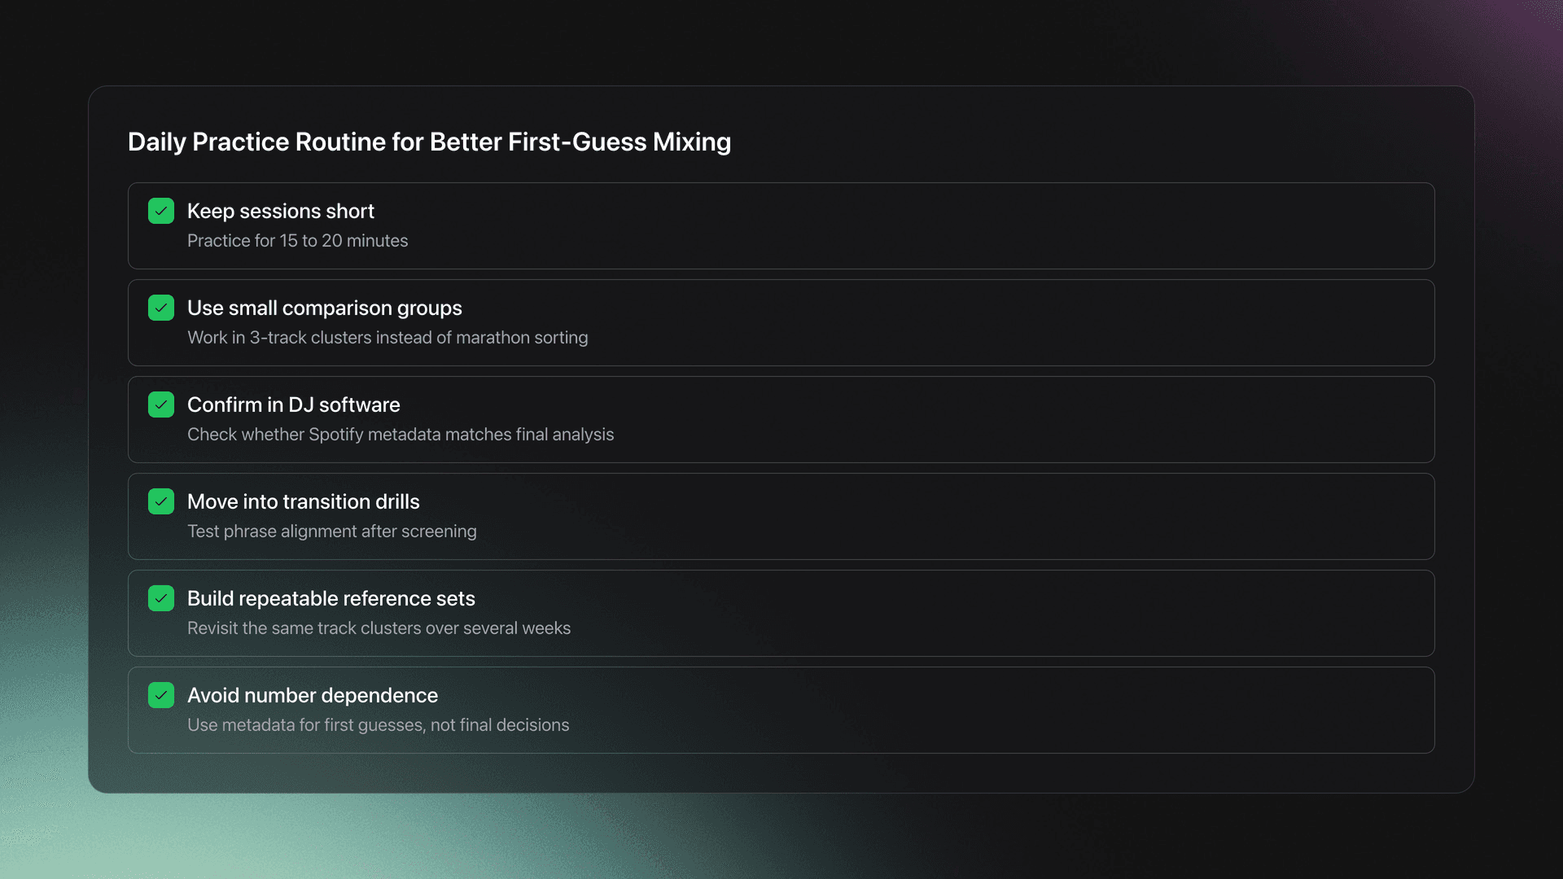Select Move into transition drills title
This screenshot has height=879, width=1563.
[x=303, y=501]
